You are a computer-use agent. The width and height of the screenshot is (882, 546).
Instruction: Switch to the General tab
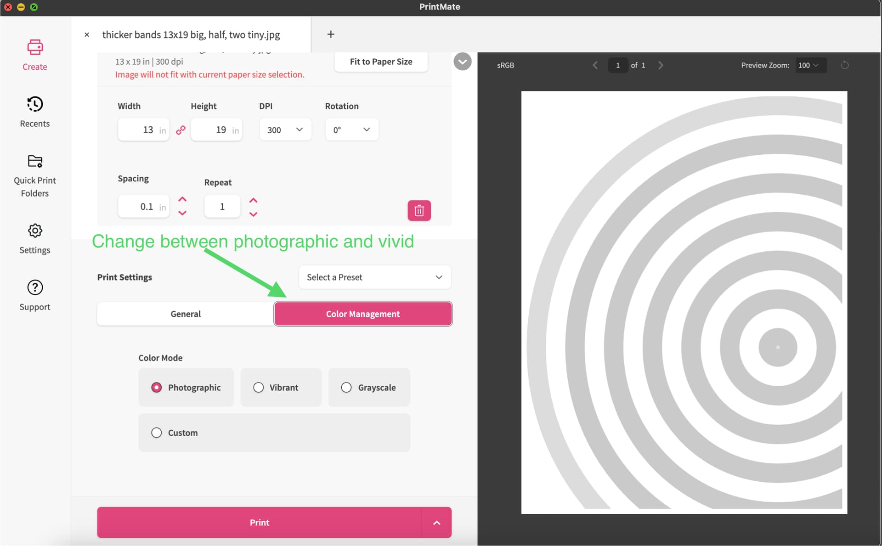pos(186,314)
